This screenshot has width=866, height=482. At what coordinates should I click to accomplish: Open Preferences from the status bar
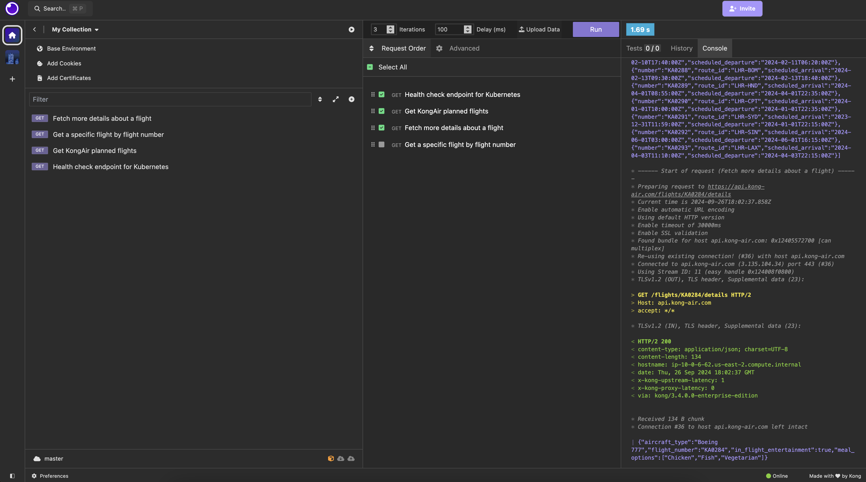50,476
